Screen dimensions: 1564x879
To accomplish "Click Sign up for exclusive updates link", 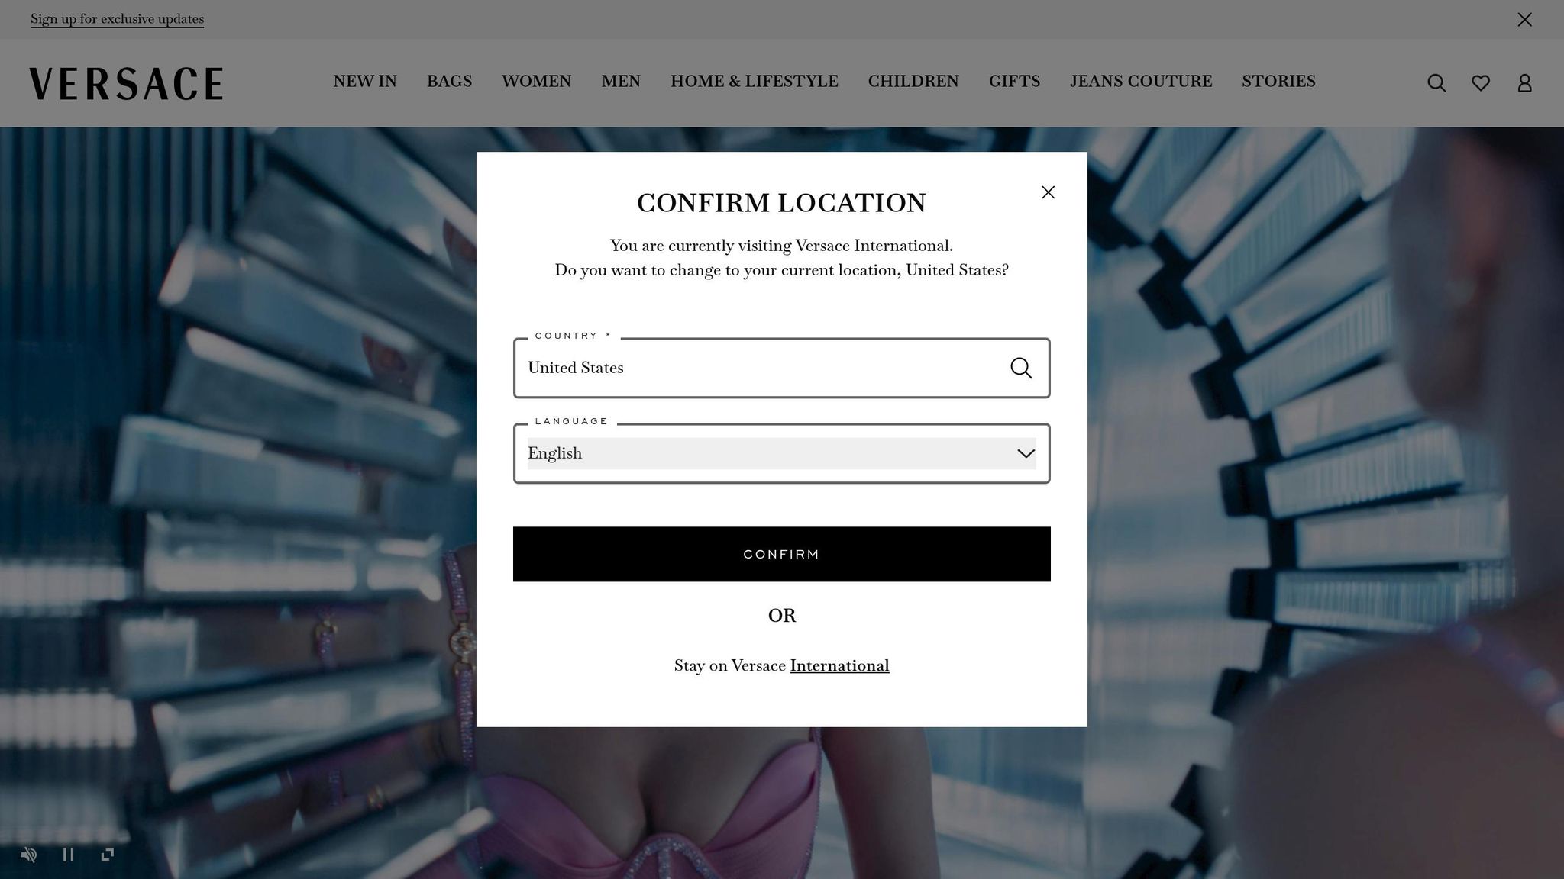I will (117, 19).
